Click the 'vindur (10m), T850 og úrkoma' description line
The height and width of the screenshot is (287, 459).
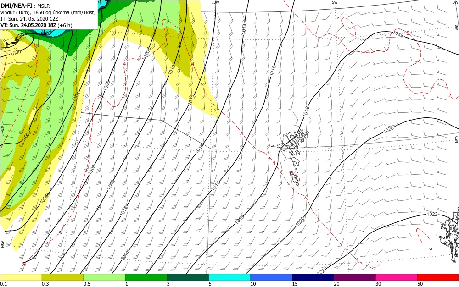(48, 12)
